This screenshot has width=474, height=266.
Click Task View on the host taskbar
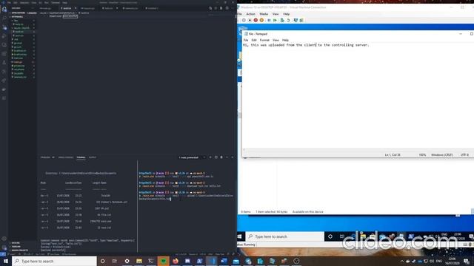point(115,261)
